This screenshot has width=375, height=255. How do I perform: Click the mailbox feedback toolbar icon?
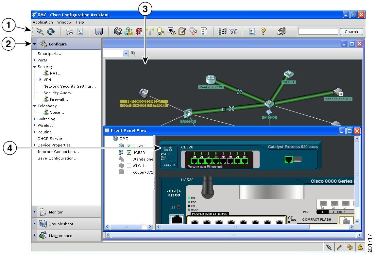point(281,31)
